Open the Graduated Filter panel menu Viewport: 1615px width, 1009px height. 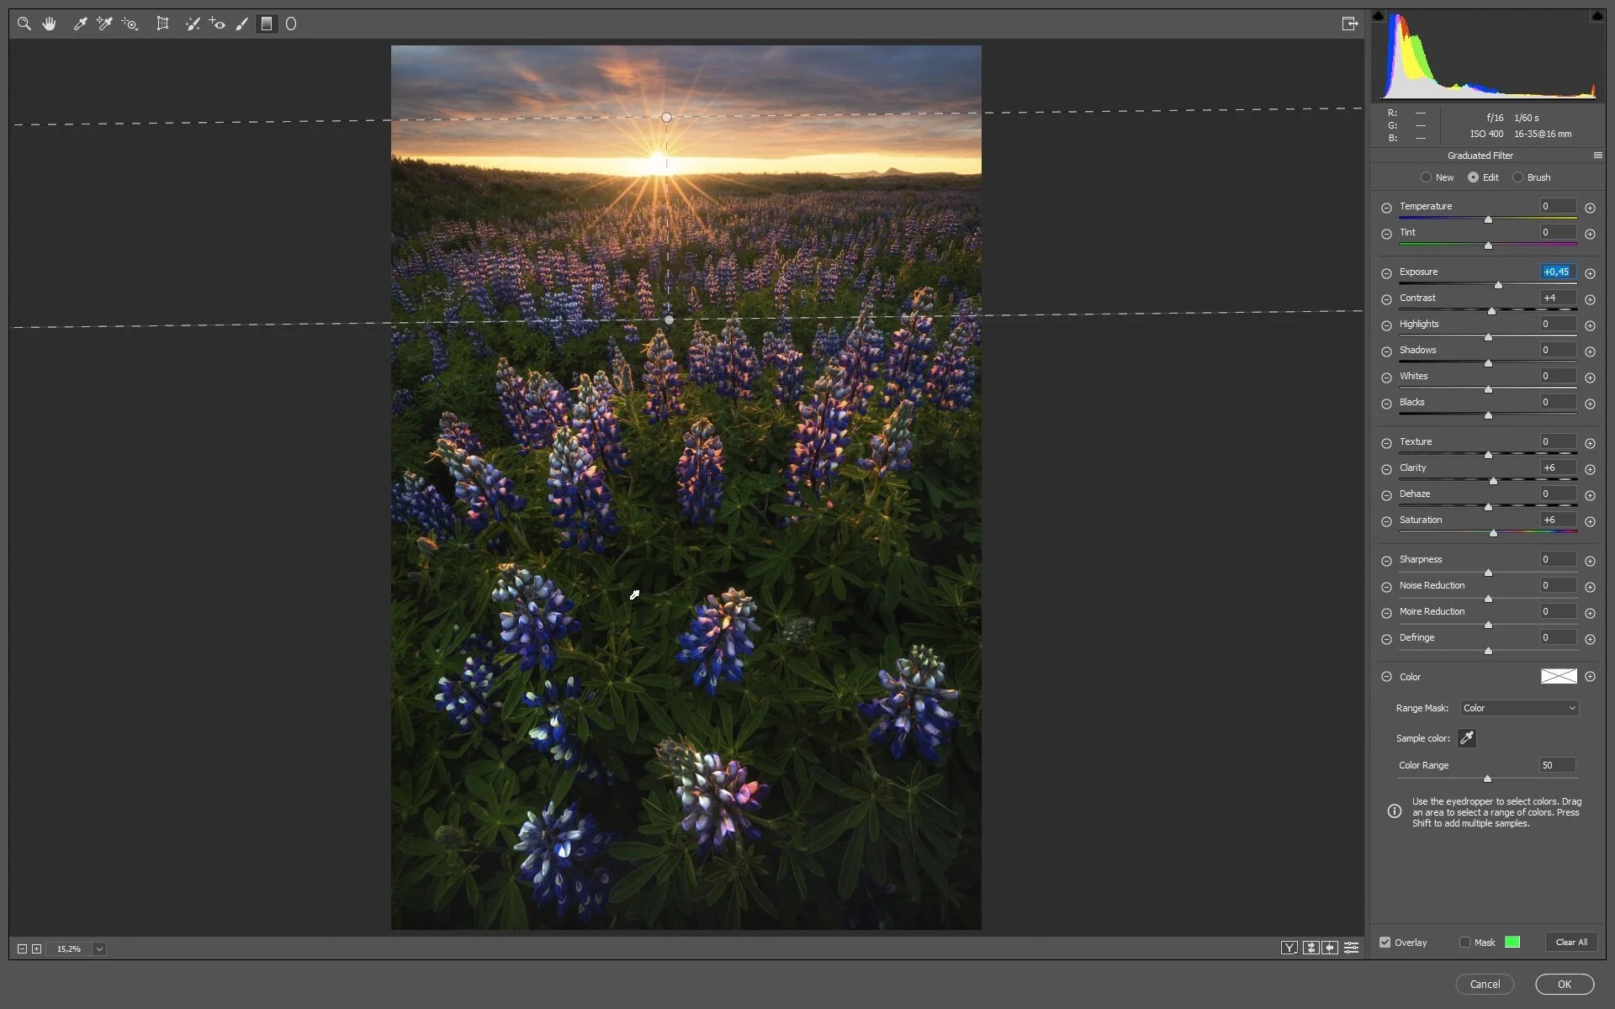coord(1597,156)
